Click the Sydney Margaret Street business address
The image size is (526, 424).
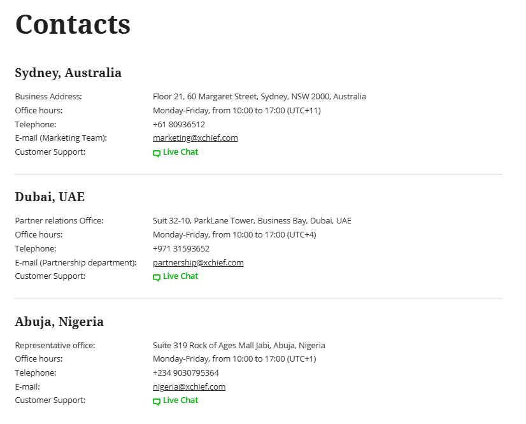tap(259, 97)
